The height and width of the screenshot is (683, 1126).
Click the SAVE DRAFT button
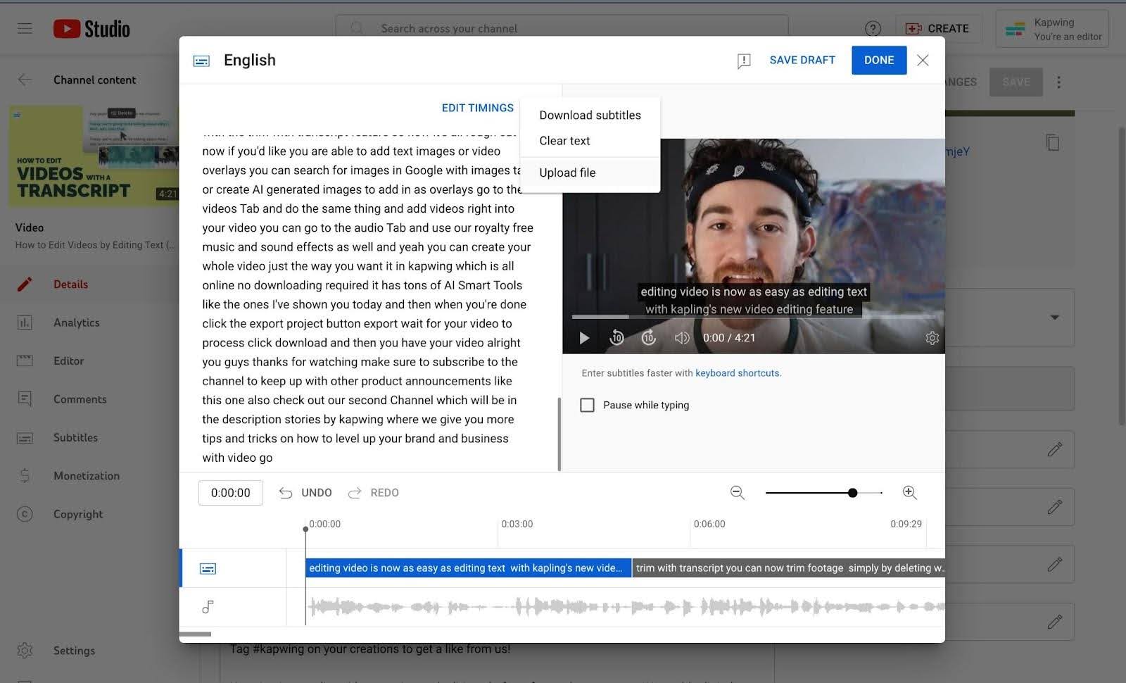click(802, 61)
